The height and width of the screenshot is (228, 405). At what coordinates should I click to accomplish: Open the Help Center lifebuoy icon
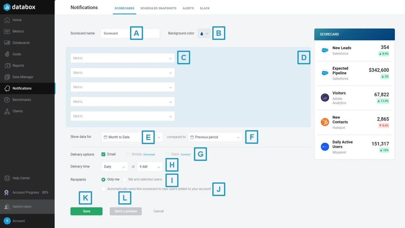7,178
